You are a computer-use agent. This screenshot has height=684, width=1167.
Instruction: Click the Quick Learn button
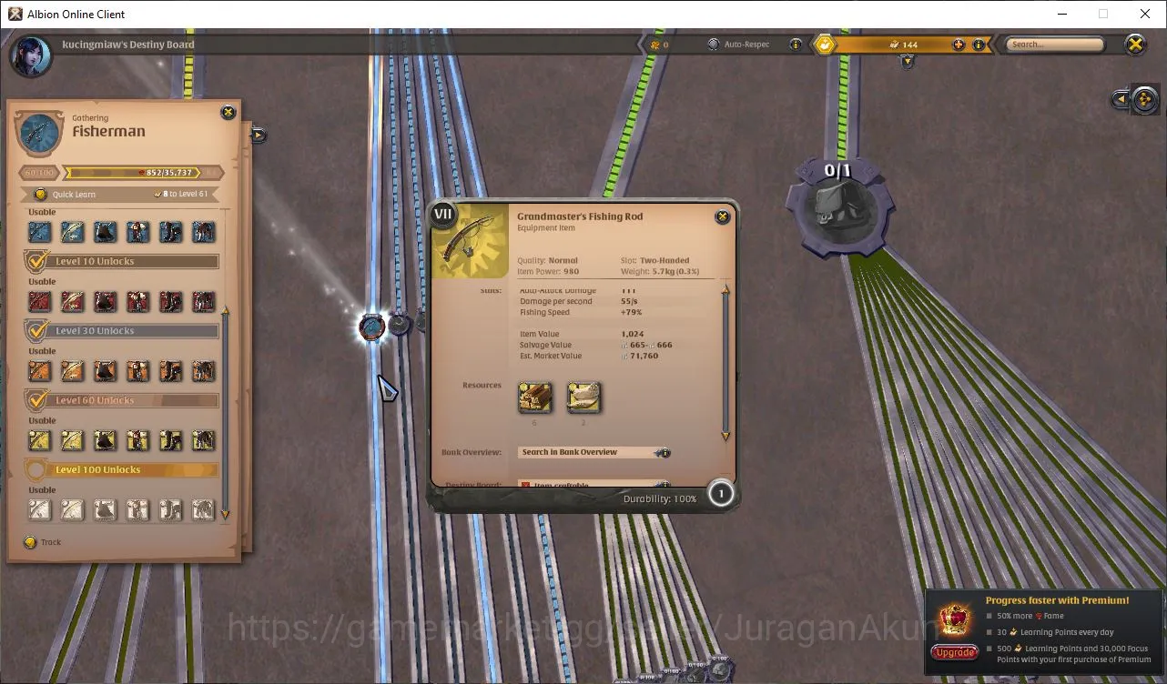(x=66, y=195)
